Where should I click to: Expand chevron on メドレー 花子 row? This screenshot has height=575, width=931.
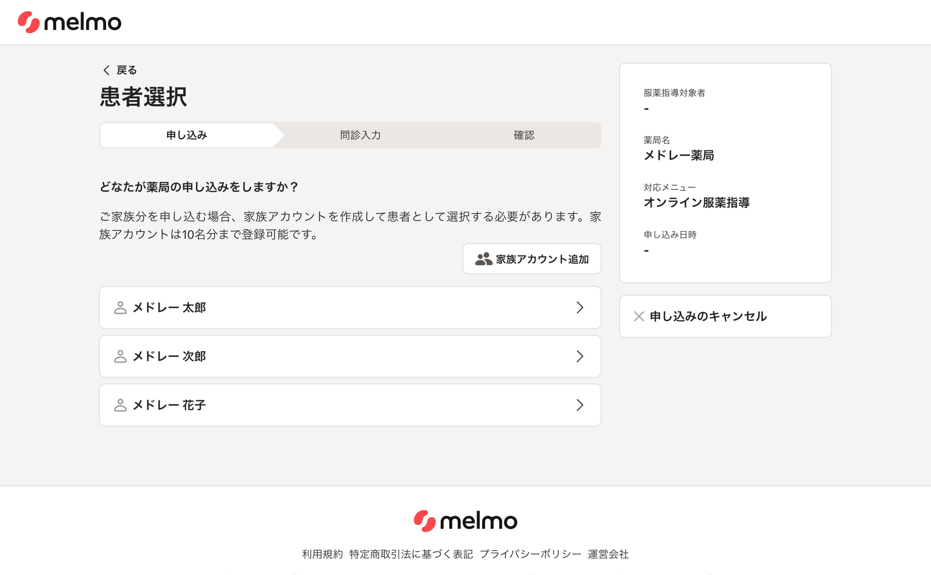(x=579, y=405)
